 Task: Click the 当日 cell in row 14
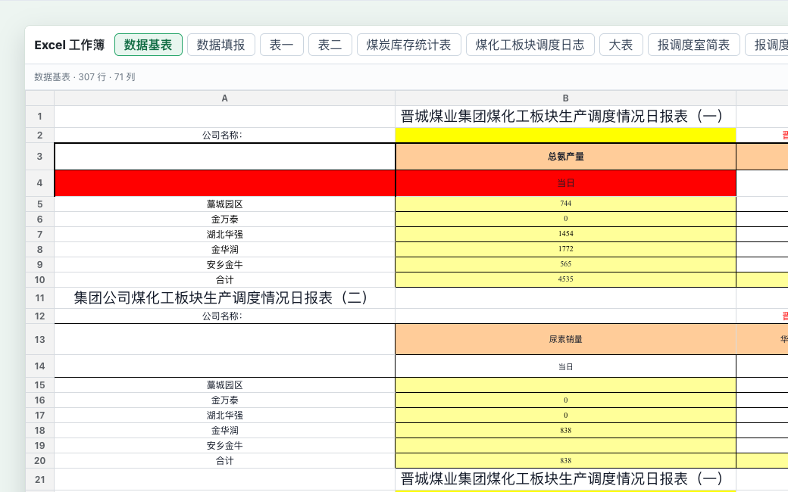(565, 366)
